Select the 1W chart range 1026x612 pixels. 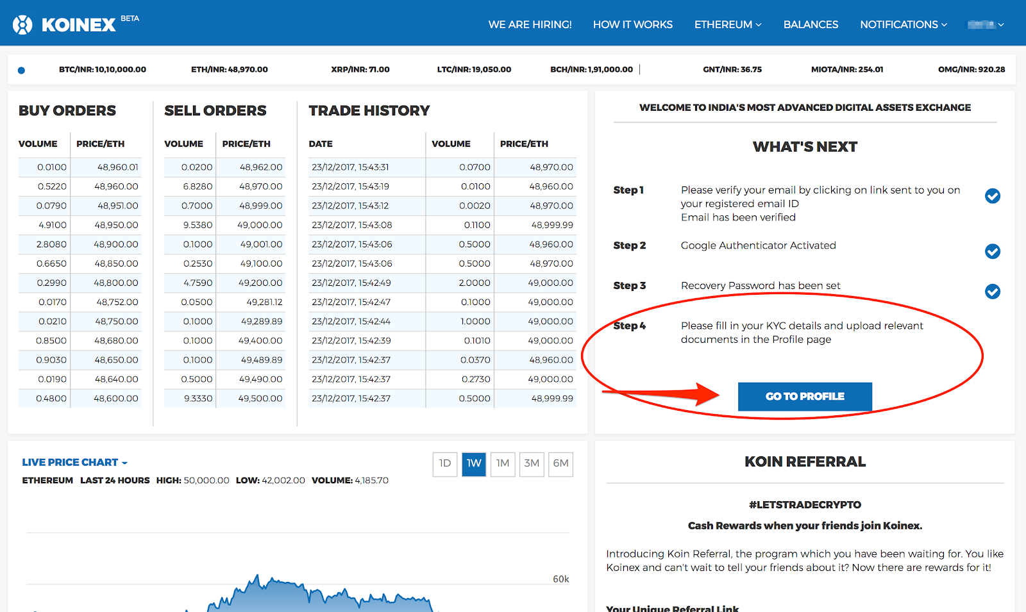point(474,463)
